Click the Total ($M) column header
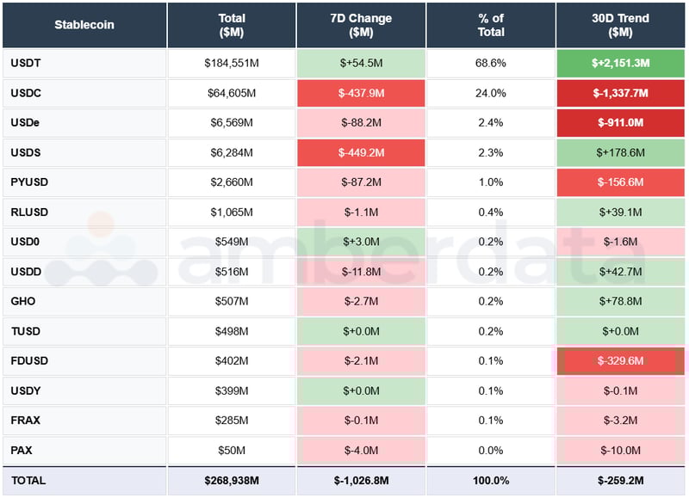Image resolution: width=689 pixels, height=498 pixels. [x=231, y=25]
